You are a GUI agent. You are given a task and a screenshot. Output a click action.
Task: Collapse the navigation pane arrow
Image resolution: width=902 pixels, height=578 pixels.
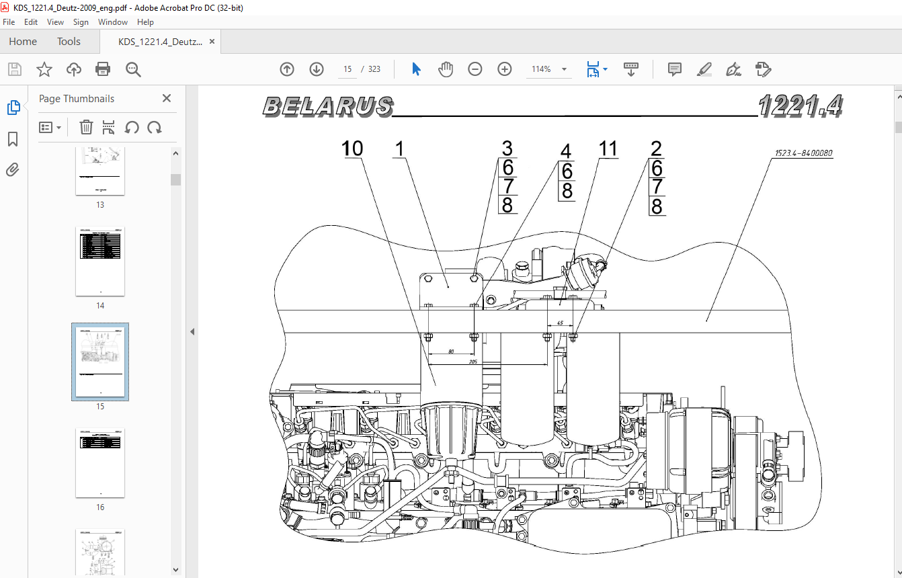pos(192,331)
